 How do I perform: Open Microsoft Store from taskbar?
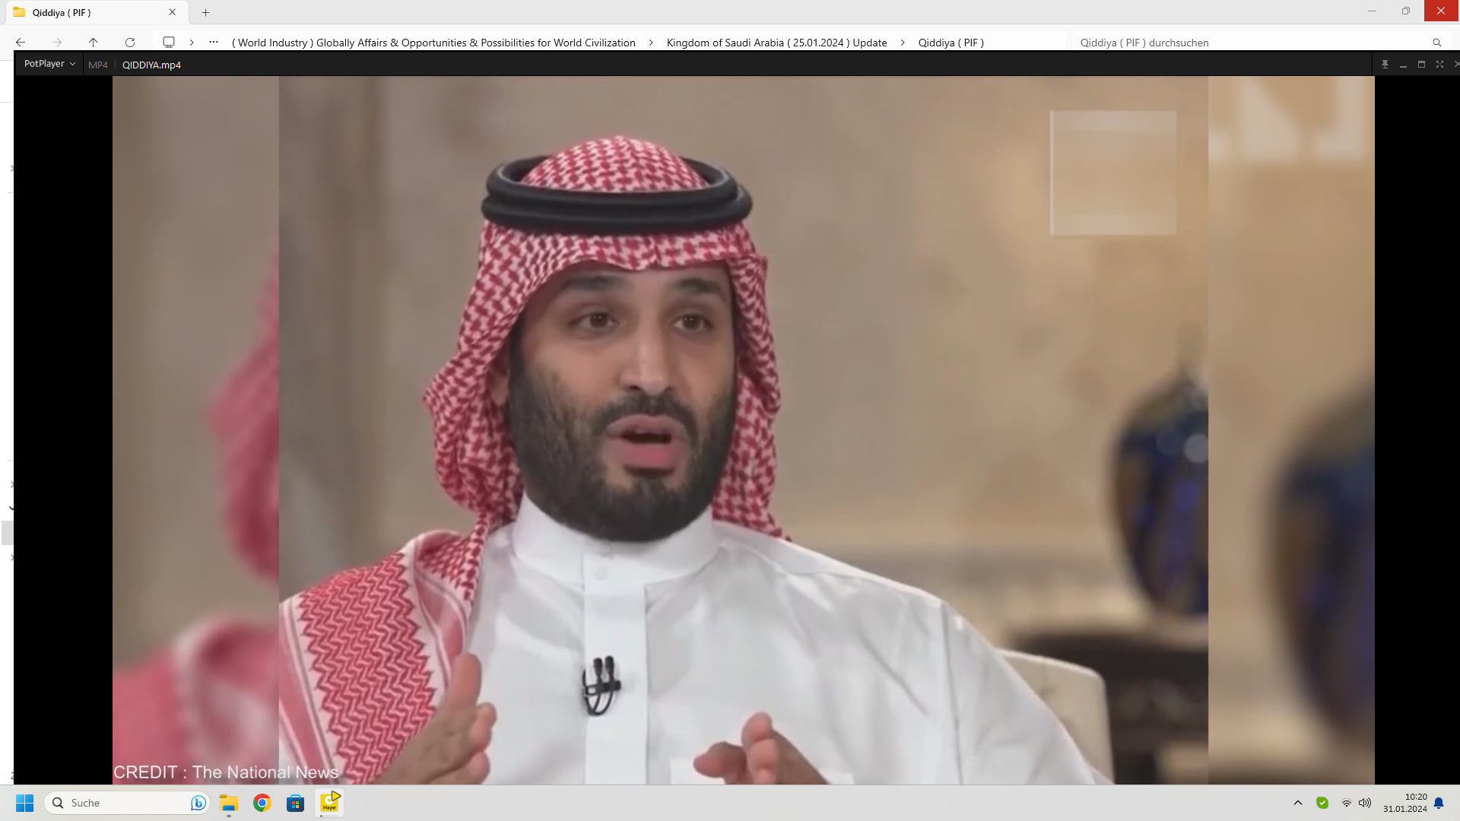coord(296,803)
